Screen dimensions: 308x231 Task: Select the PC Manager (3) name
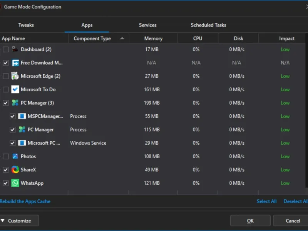pos(37,103)
